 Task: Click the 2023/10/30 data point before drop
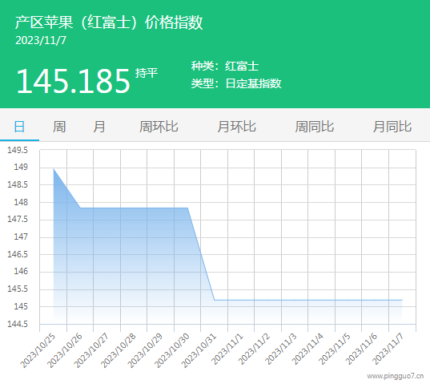(x=187, y=208)
